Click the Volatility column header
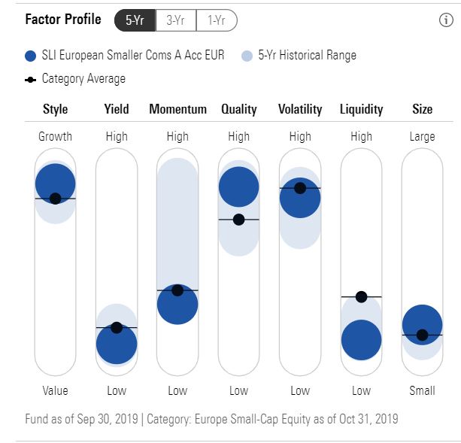 (x=300, y=109)
